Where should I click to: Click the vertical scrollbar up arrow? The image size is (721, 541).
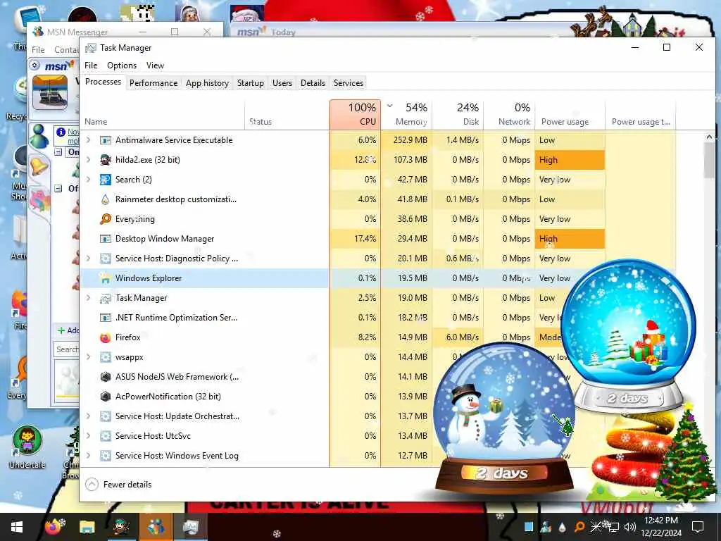pyautogui.click(x=709, y=137)
